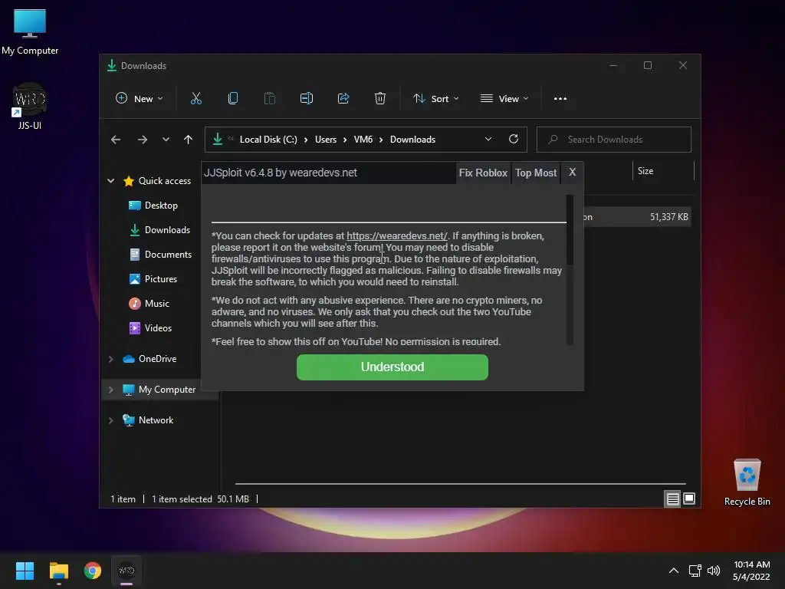The width and height of the screenshot is (785, 589).
Task: Toggle Top Most in JJSploit
Action: (x=536, y=173)
